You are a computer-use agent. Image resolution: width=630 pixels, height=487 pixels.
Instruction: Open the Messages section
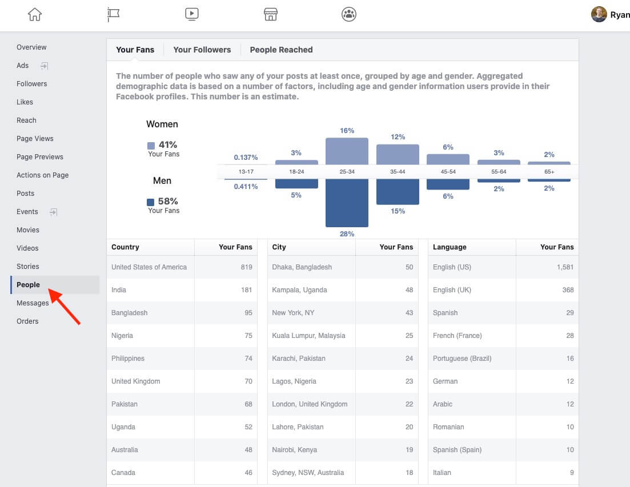pyautogui.click(x=33, y=303)
